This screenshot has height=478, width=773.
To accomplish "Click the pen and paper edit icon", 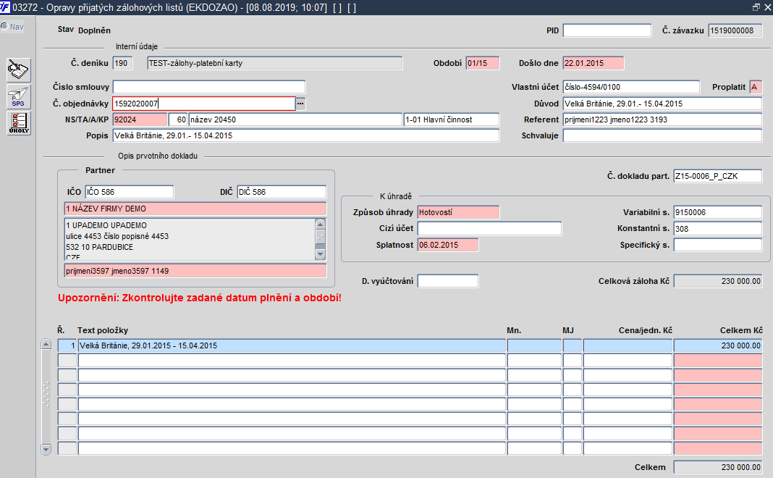I will [x=19, y=70].
